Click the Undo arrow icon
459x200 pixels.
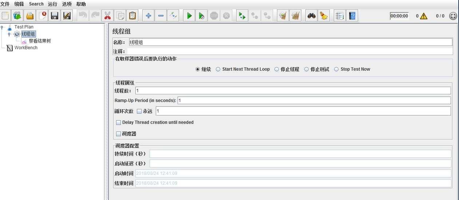[x=83, y=16]
